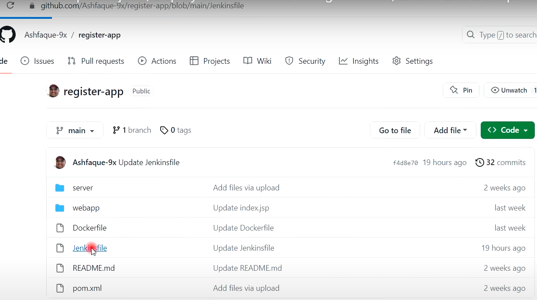Click the commits history clock icon
Image resolution: width=537 pixels, height=300 pixels.
[x=479, y=162]
